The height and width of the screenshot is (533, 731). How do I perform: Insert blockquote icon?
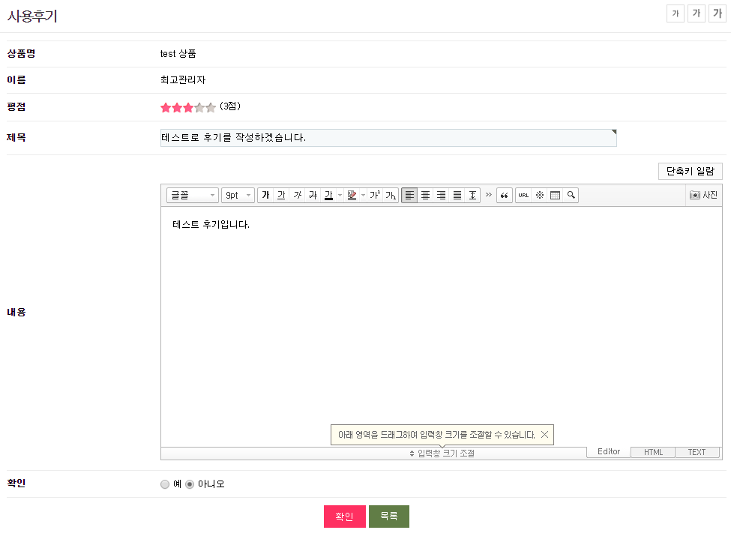[x=505, y=195]
